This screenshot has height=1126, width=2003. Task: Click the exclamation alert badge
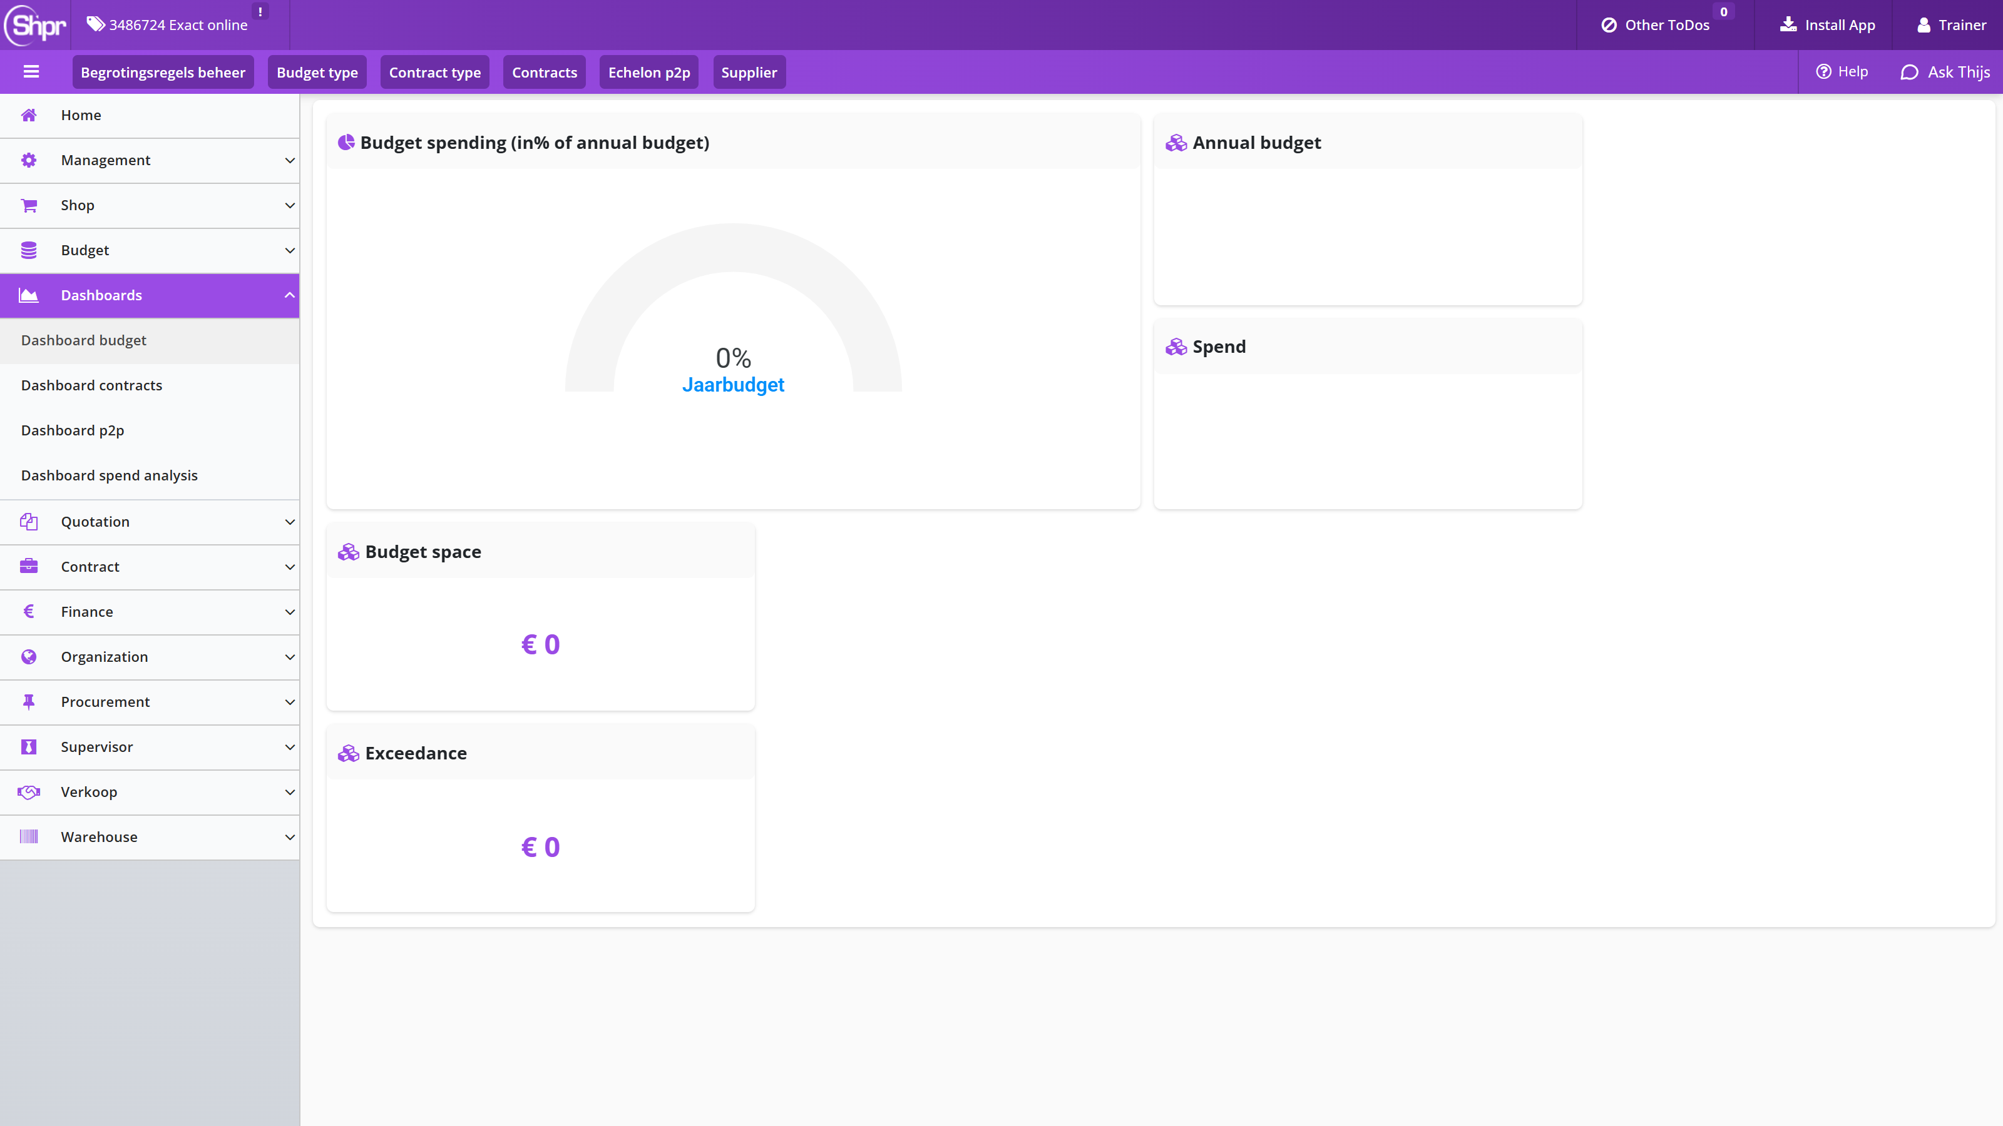[260, 12]
